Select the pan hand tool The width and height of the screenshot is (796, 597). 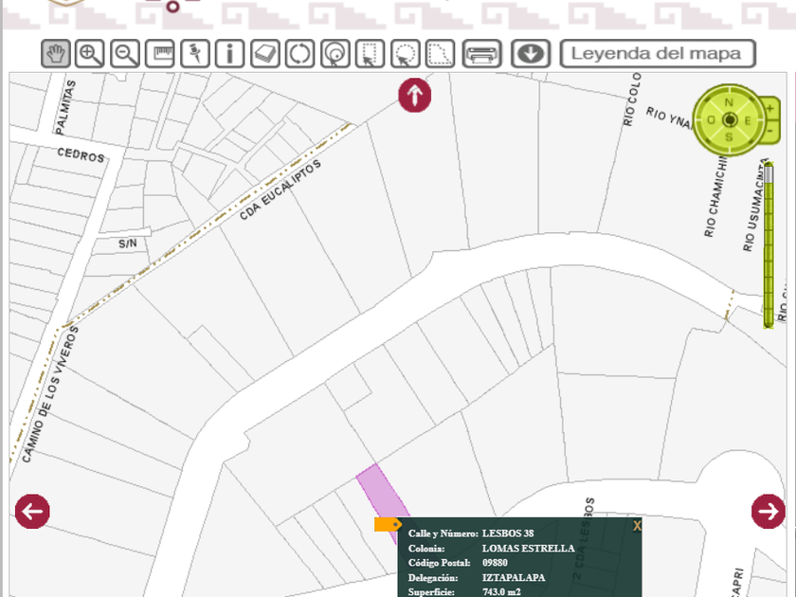56,54
